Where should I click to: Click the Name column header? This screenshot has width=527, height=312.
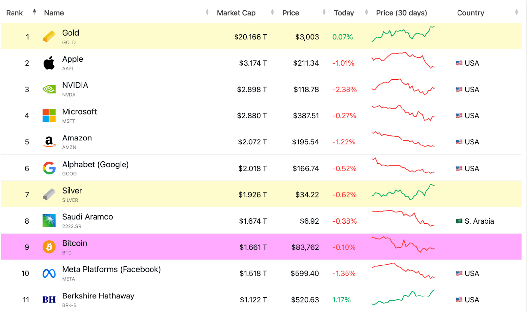54,13
